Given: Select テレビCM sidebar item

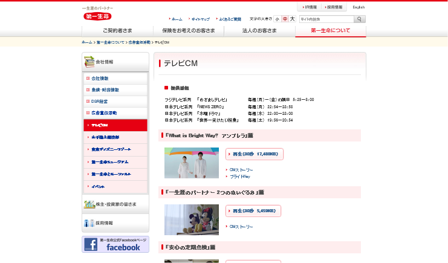Looking at the screenshot, I should (x=115, y=125).
